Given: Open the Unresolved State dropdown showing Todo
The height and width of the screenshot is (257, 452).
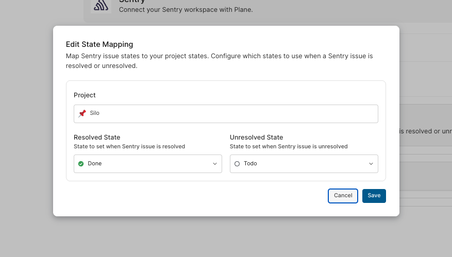Looking at the screenshot, I should pyautogui.click(x=304, y=164).
